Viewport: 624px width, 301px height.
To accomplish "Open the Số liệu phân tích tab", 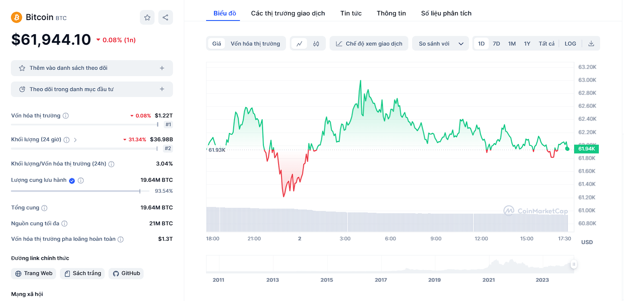I will click(446, 13).
